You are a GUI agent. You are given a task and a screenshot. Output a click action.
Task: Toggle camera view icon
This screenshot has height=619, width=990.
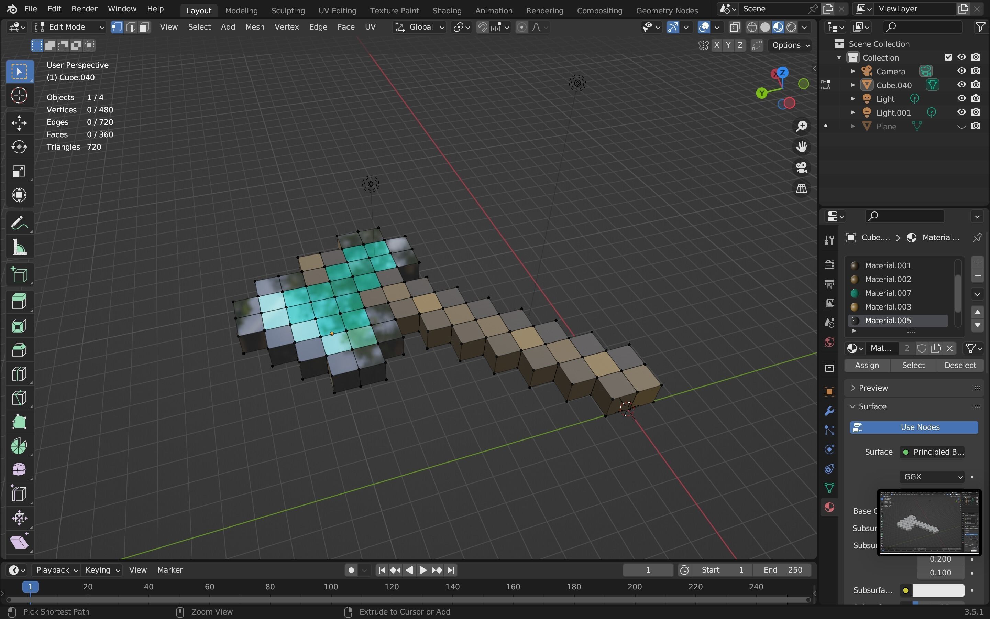click(801, 167)
